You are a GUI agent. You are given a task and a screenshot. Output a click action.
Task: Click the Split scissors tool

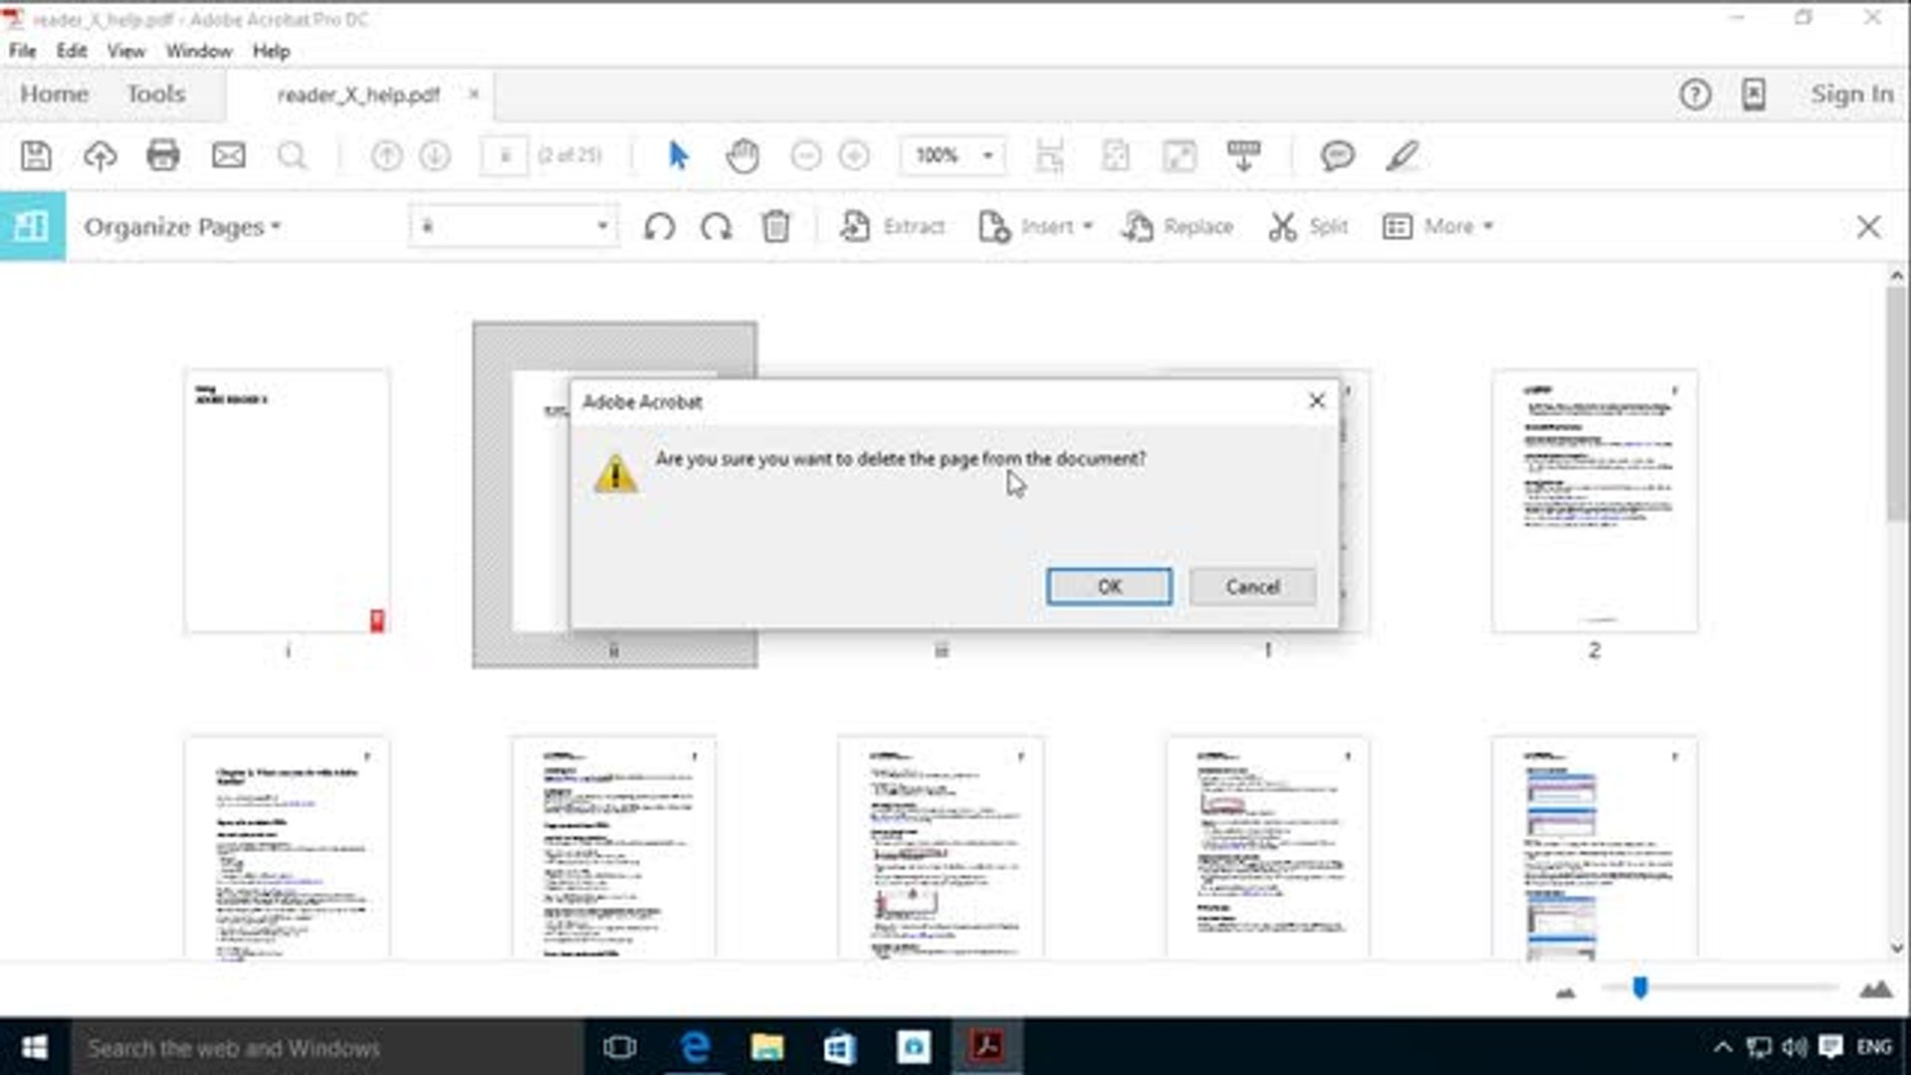point(1308,227)
